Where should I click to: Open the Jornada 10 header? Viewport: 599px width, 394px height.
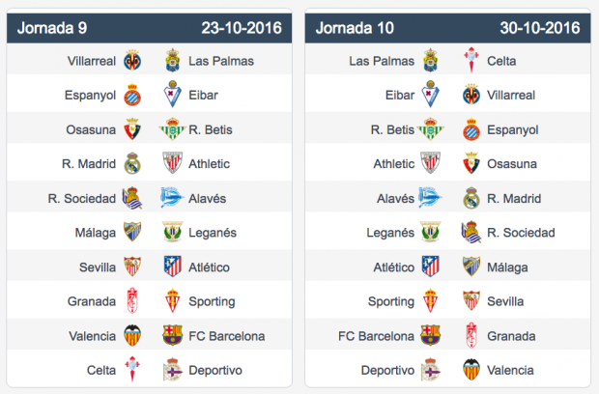447,28
